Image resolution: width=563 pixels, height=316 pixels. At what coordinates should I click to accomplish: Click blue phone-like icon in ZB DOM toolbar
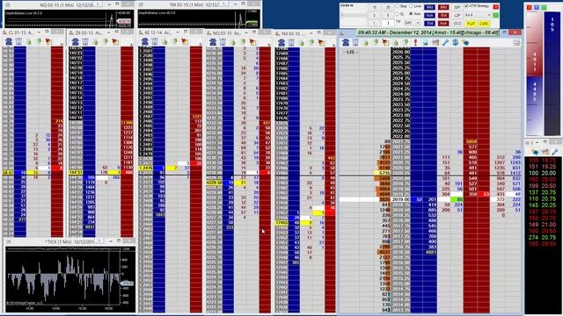coord(75,42)
